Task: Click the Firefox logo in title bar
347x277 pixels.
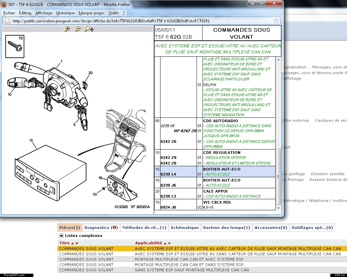Action: 4,4
